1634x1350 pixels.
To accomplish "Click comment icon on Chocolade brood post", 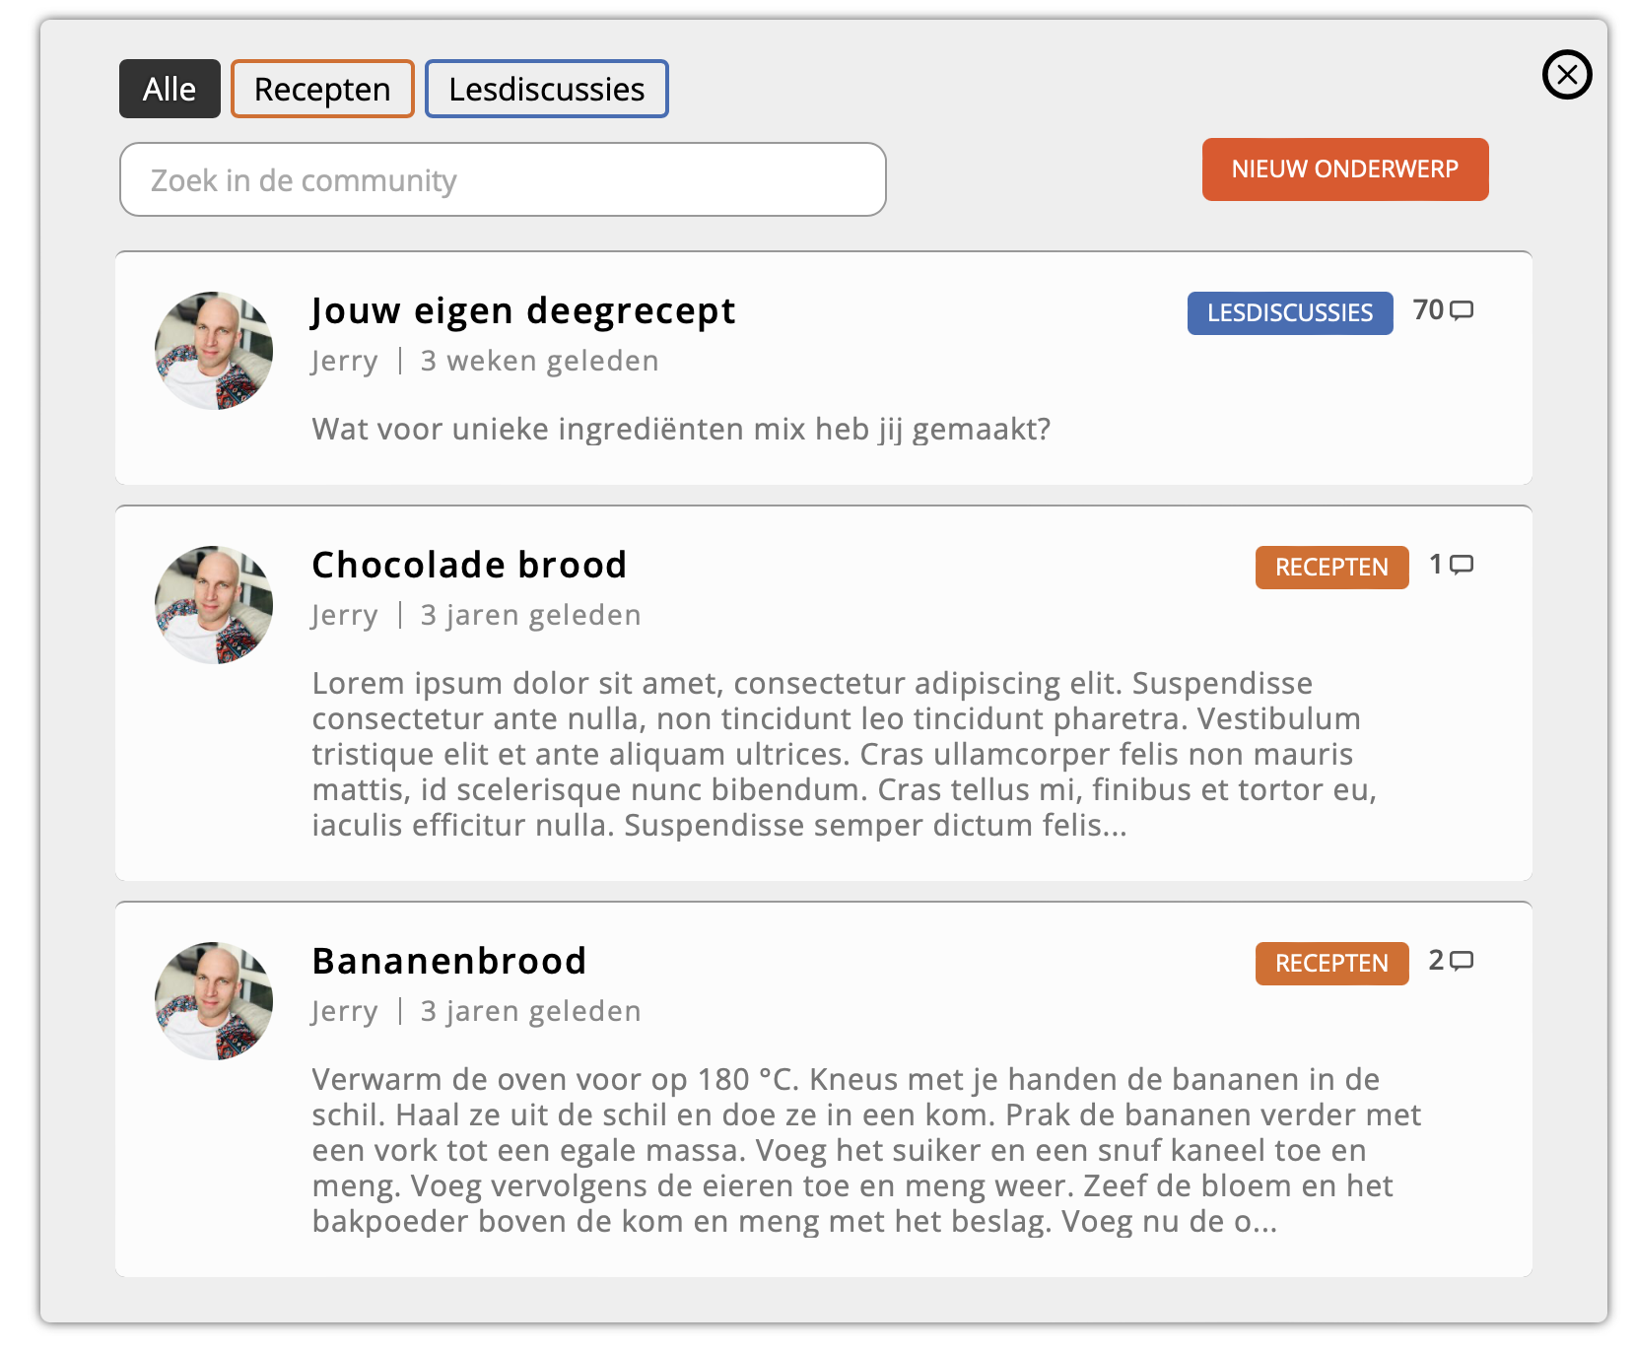I will 1463,565.
